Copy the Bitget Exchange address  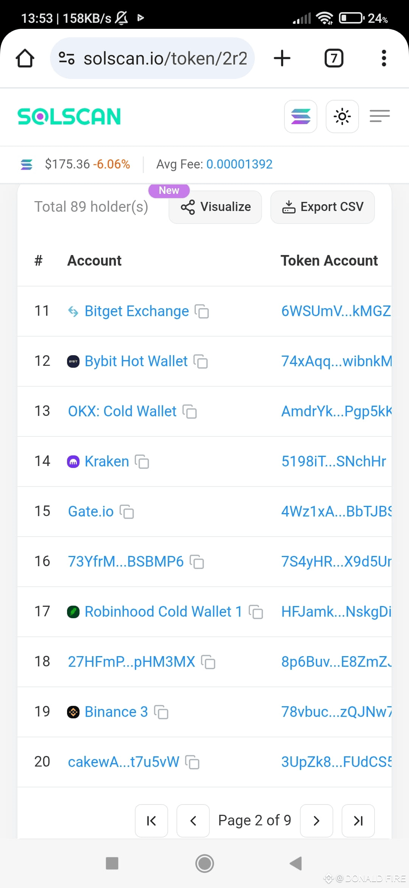tap(202, 312)
